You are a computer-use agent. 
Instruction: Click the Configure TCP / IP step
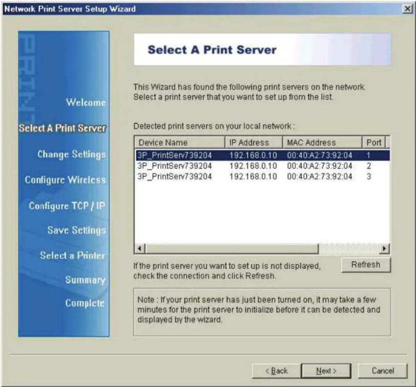[x=67, y=206]
